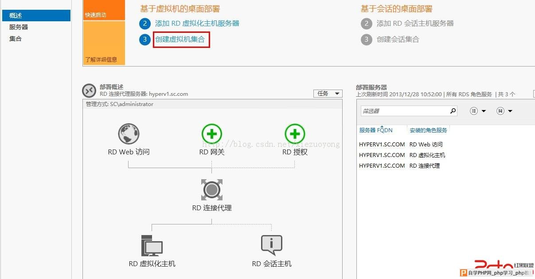Click the RD Web 访问 label
The width and height of the screenshot is (535, 279).
click(129, 152)
